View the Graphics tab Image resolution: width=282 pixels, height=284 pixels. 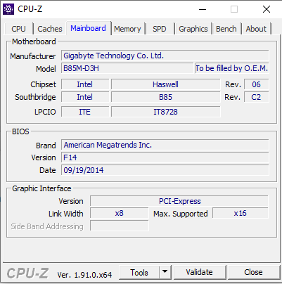[193, 29]
